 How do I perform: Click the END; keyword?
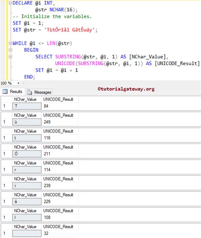tap(30, 77)
